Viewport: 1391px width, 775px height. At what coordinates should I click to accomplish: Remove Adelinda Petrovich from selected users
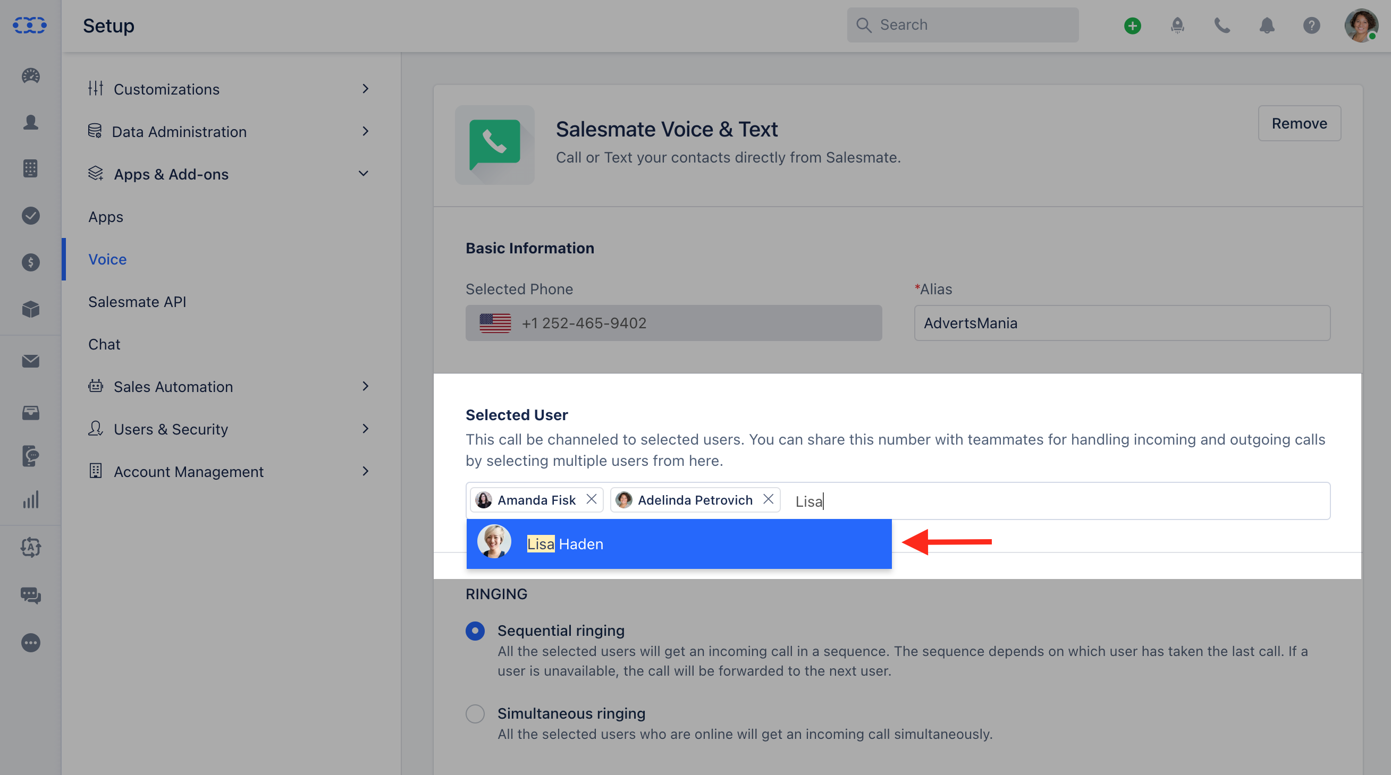pyautogui.click(x=769, y=499)
